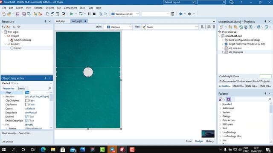The image size is (273, 153).
Task: Close the Structure panel
Action: pos(49,22)
